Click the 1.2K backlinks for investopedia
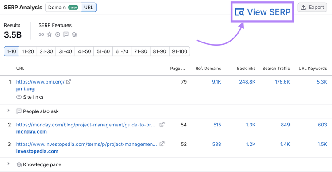This screenshot has height=172, width=332. tap(251, 144)
